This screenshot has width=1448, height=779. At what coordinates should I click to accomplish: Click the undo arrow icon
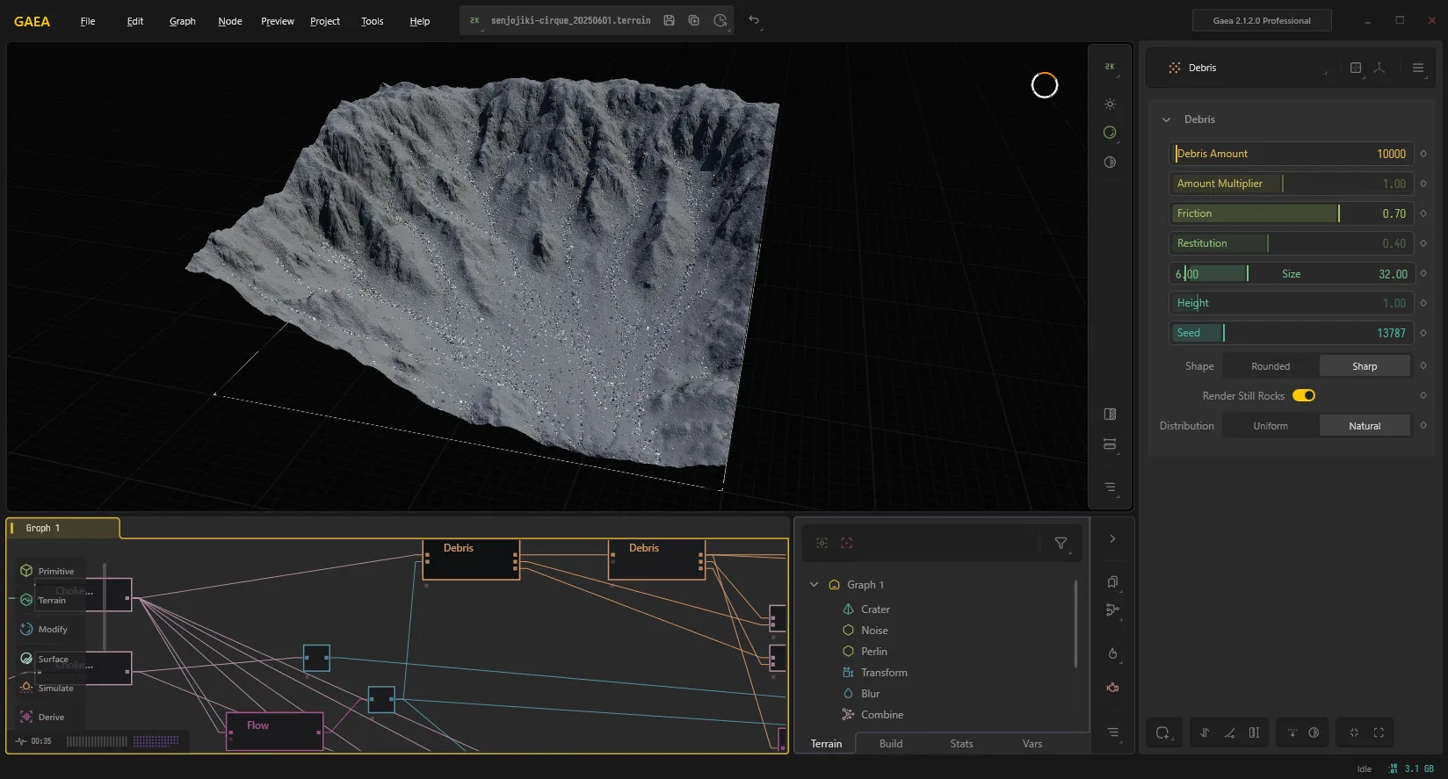click(x=754, y=20)
